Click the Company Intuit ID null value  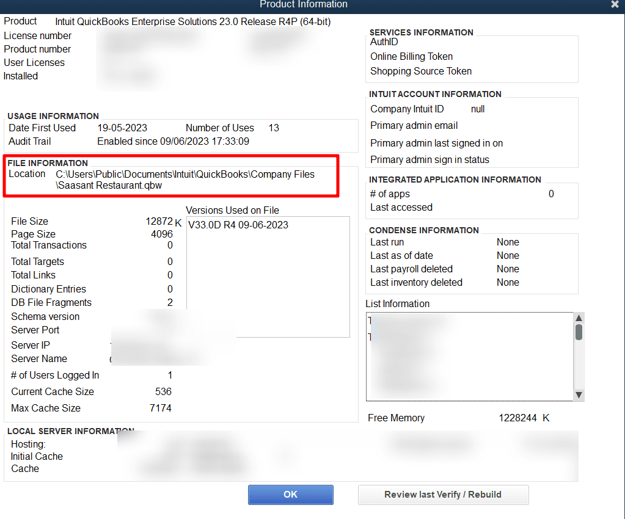478,109
